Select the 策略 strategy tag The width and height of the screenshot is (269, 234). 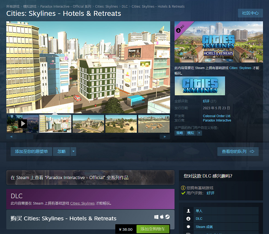tap(179, 133)
